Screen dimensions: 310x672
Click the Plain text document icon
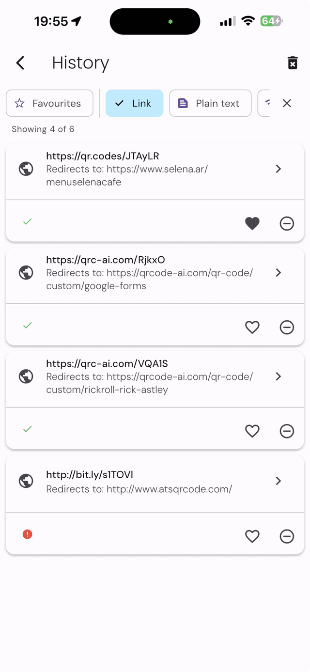183,103
